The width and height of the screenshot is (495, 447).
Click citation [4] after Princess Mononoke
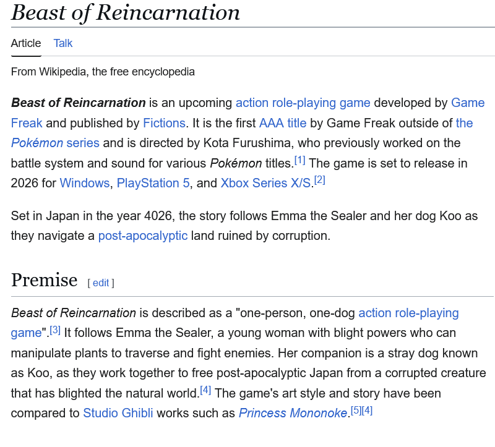(367, 411)
